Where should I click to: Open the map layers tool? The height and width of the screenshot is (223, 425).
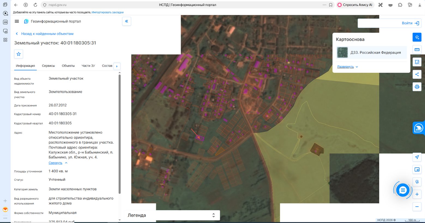pyautogui.click(x=417, y=37)
